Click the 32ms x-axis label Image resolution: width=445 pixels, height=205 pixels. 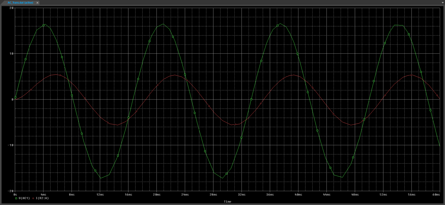(x=242, y=195)
